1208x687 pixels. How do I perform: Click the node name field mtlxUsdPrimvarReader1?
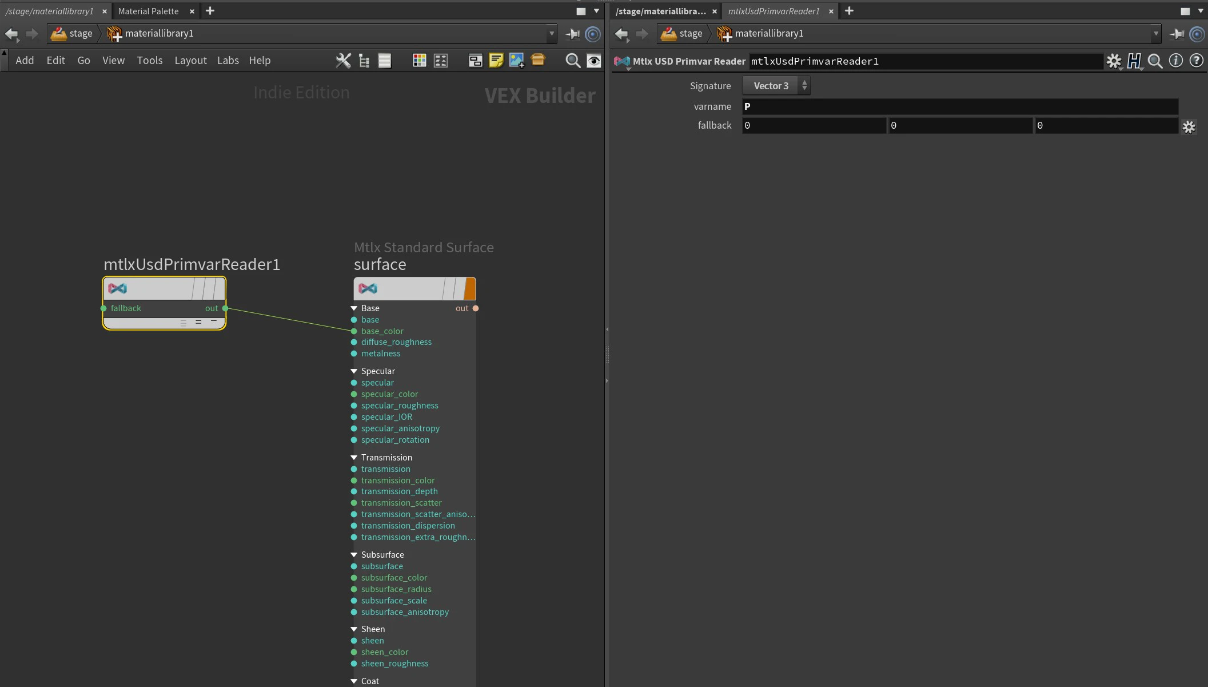(926, 61)
